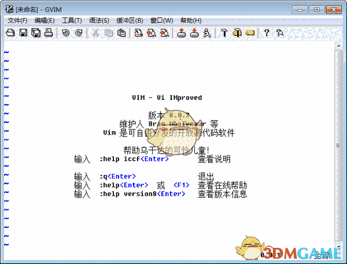This screenshot has width=347, height=264.
Task: Click the 'VIM - Vi IMproved' heading text
Action: (x=167, y=98)
